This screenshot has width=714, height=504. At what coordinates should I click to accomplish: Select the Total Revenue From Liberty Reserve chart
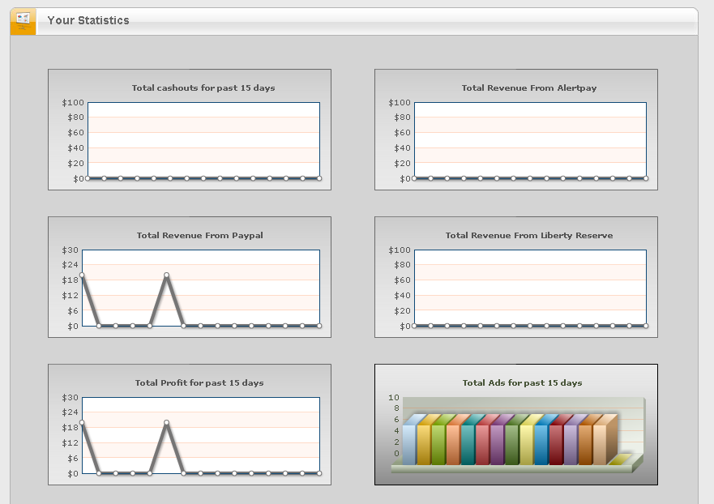click(516, 277)
